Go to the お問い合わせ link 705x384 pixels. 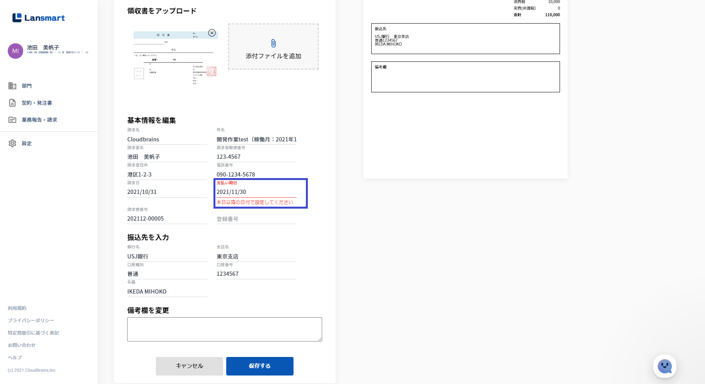pos(22,345)
